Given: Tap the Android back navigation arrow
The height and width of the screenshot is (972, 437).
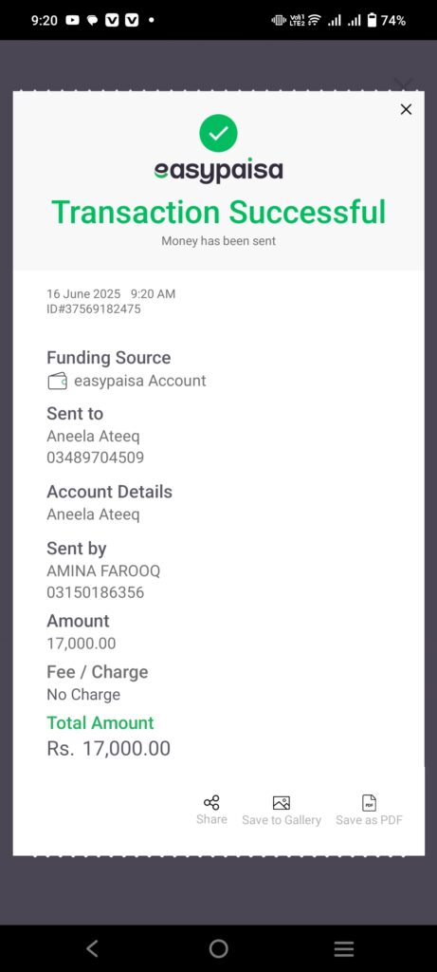Looking at the screenshot, I should click(92, 948).
